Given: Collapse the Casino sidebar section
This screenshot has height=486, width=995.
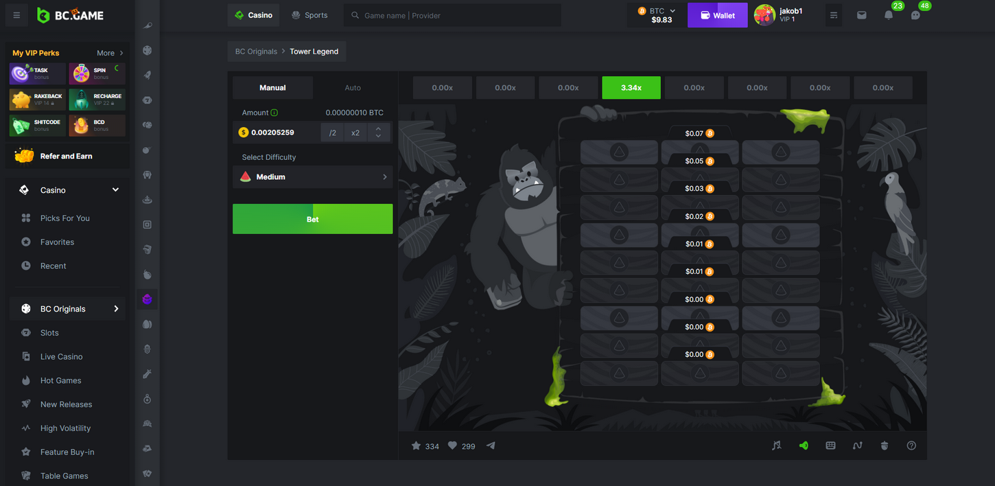Looking at the screenshot, I should pyautogui.click(x=113, y=189).
